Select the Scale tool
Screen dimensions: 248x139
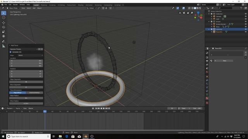3,32
